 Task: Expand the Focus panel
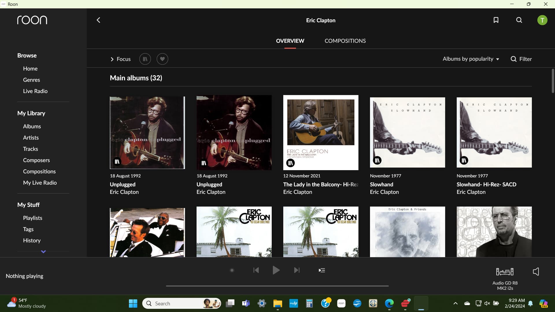pyautogui.click(x=121, y=59)
